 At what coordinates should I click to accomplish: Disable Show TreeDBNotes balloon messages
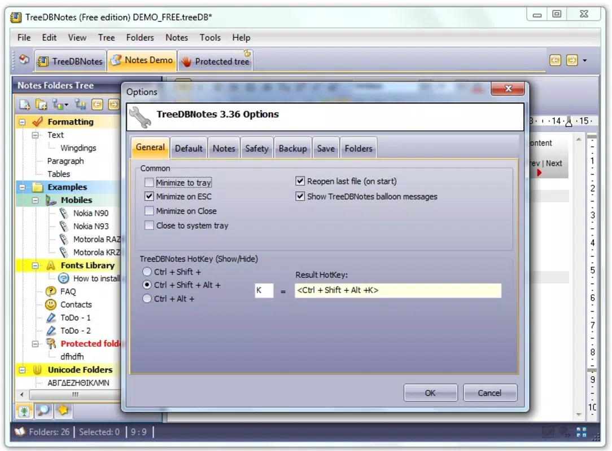(x=300, y=196)
